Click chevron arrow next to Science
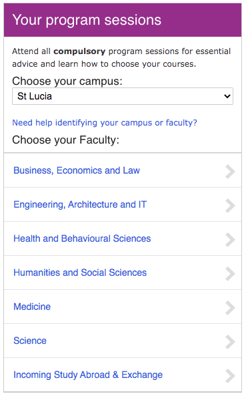246x396 pixels. coord(230,342)
